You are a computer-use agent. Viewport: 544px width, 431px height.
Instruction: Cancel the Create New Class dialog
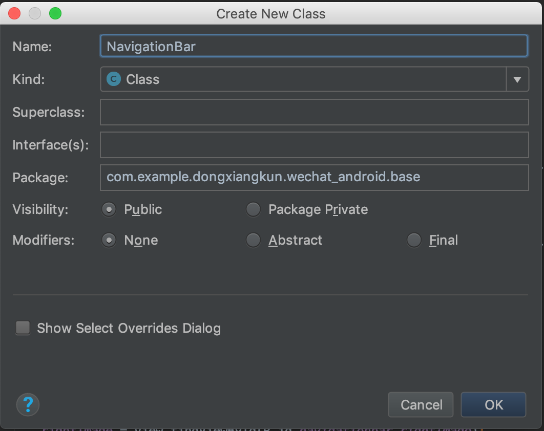click(421, 404)
